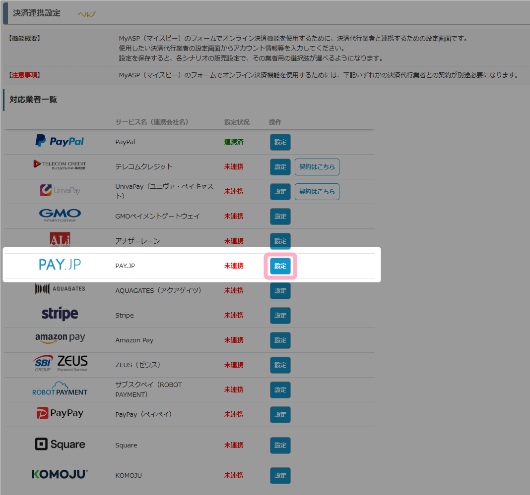Click the PAY.JP logo
The height and width of the screenshot is (495, 530).
coord(60,265)
